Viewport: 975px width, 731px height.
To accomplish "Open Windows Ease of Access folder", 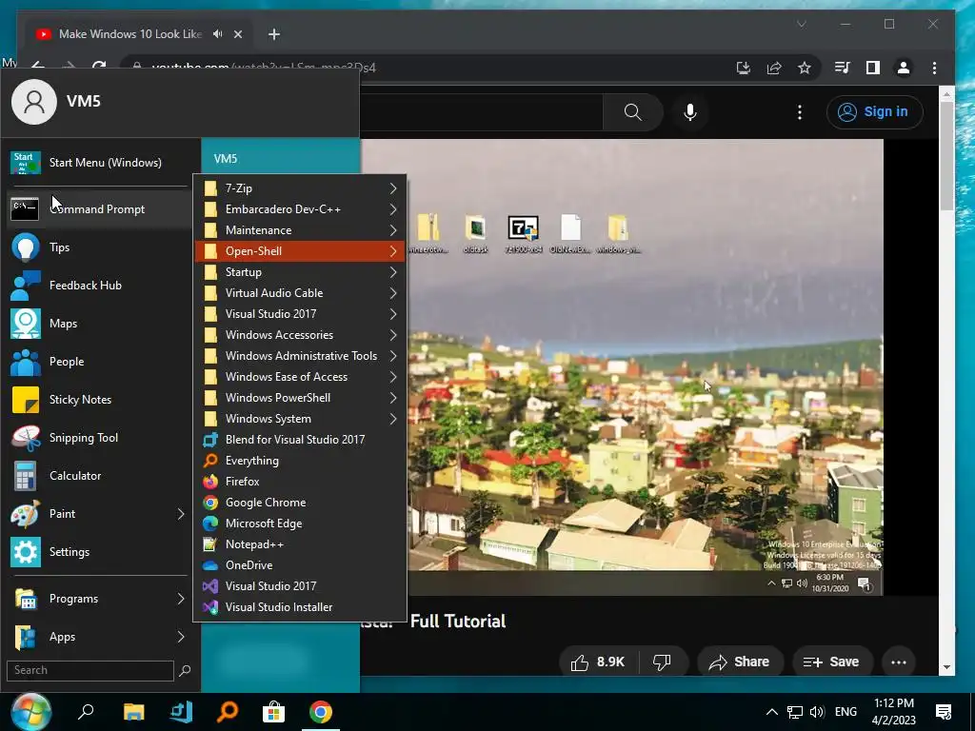I will click(x=300, y=377).
